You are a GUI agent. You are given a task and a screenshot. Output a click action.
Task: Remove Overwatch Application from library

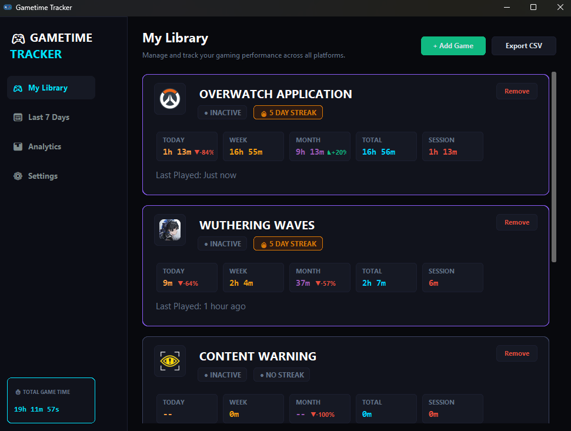click(517, 91)
